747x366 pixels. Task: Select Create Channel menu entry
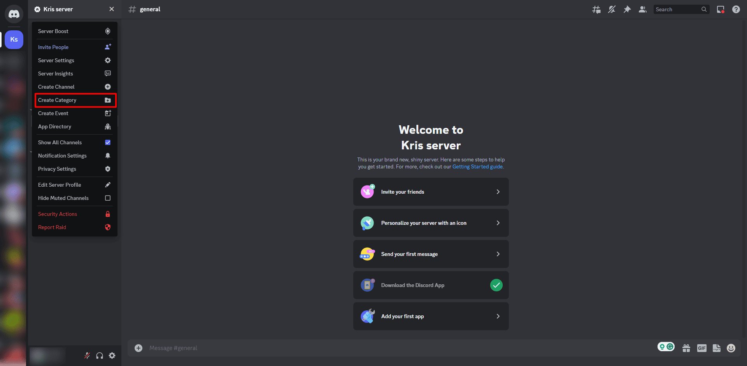74,87
